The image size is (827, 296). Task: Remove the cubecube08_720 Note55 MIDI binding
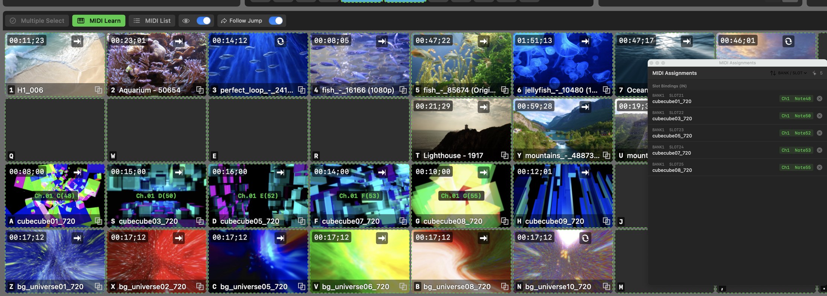click(819, 167)
